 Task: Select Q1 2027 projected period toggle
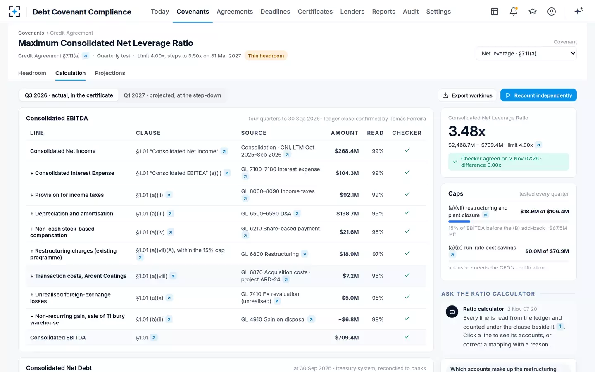(x=172, y=95)
